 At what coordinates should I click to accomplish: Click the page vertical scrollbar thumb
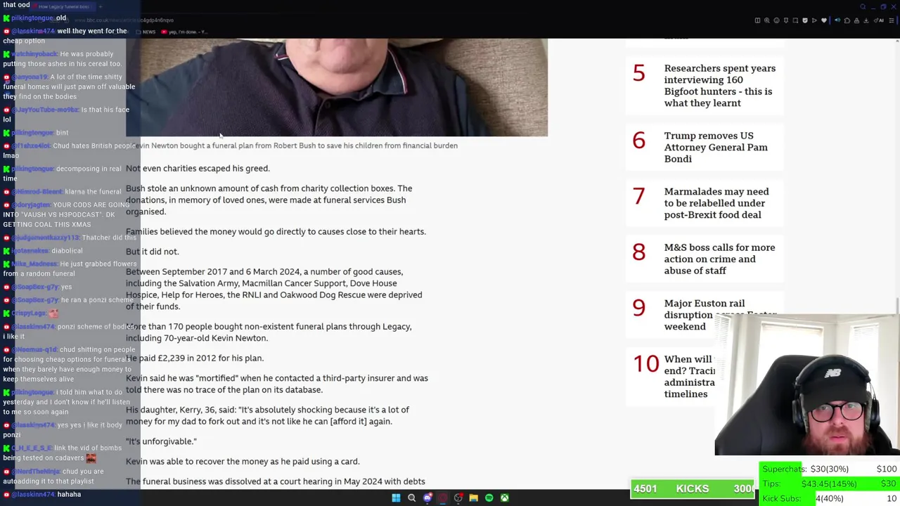tap(897, 306)
